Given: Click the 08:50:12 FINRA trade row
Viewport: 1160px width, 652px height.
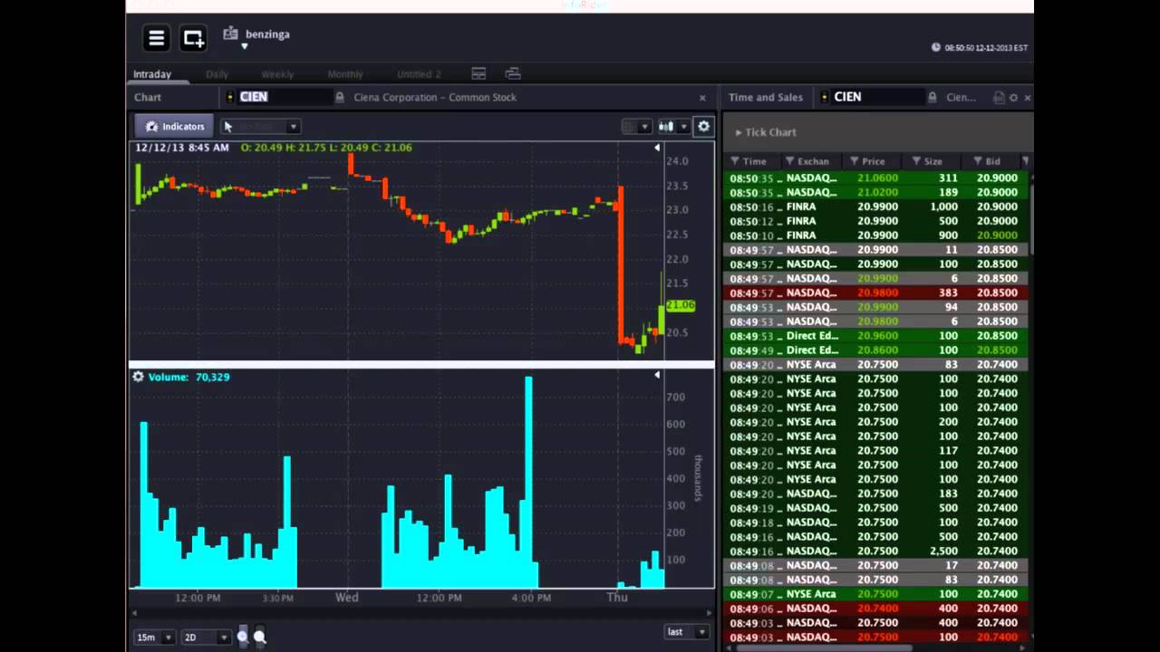Looking at the screenshot, I should pos(876,221).
